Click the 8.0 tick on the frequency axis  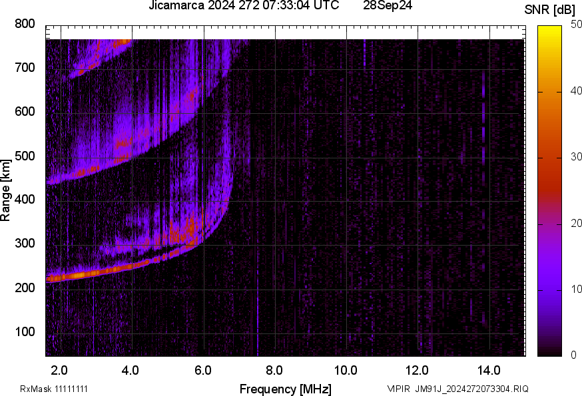pyautogui.click(x=274, y=369)
